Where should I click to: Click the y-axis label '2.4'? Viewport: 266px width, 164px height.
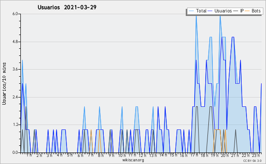(15, 97)
